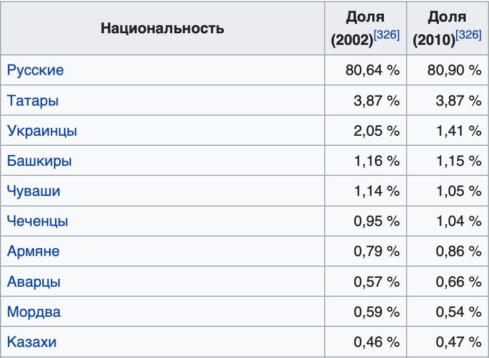Click the Национальность column header
This screenshot has height=358, width=489.
(x=162, y=28)
